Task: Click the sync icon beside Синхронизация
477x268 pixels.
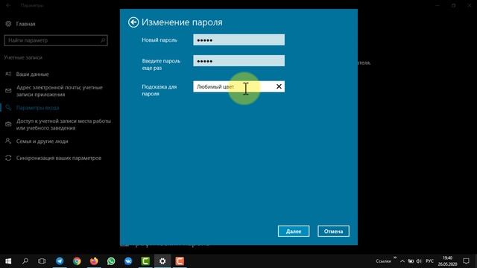Action: pos(8,158)
